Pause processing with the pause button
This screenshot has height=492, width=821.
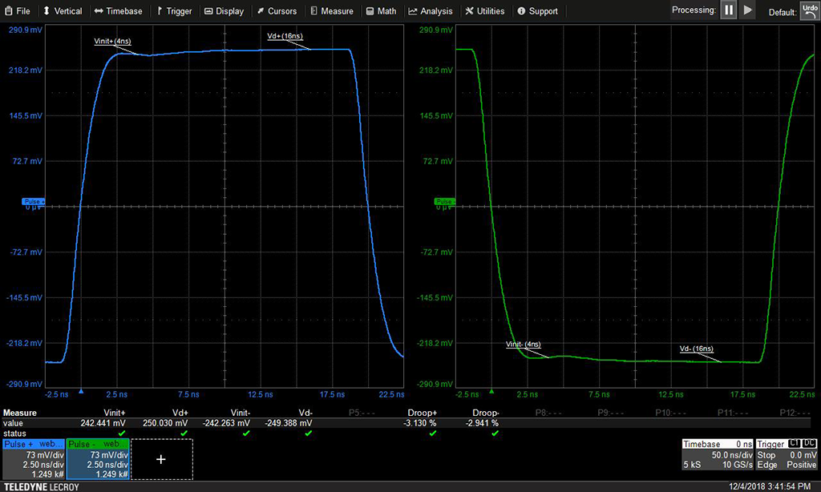coord(728,10)
